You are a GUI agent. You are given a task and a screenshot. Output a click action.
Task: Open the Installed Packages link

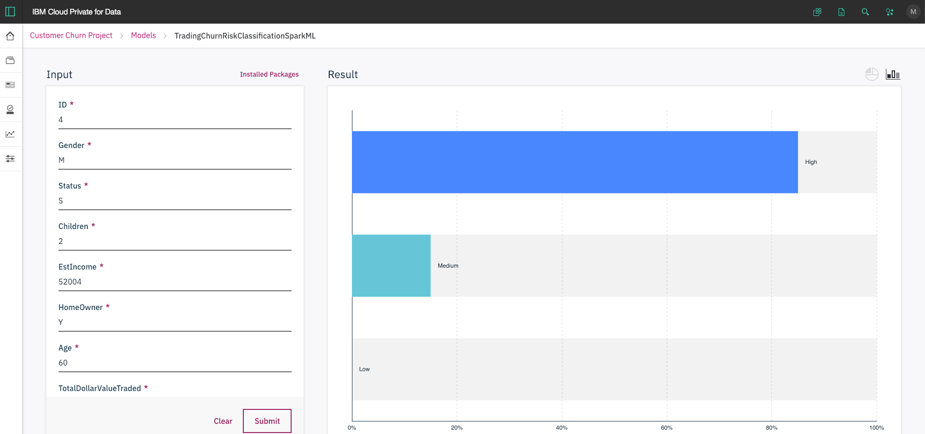click(x=269, y=74)
